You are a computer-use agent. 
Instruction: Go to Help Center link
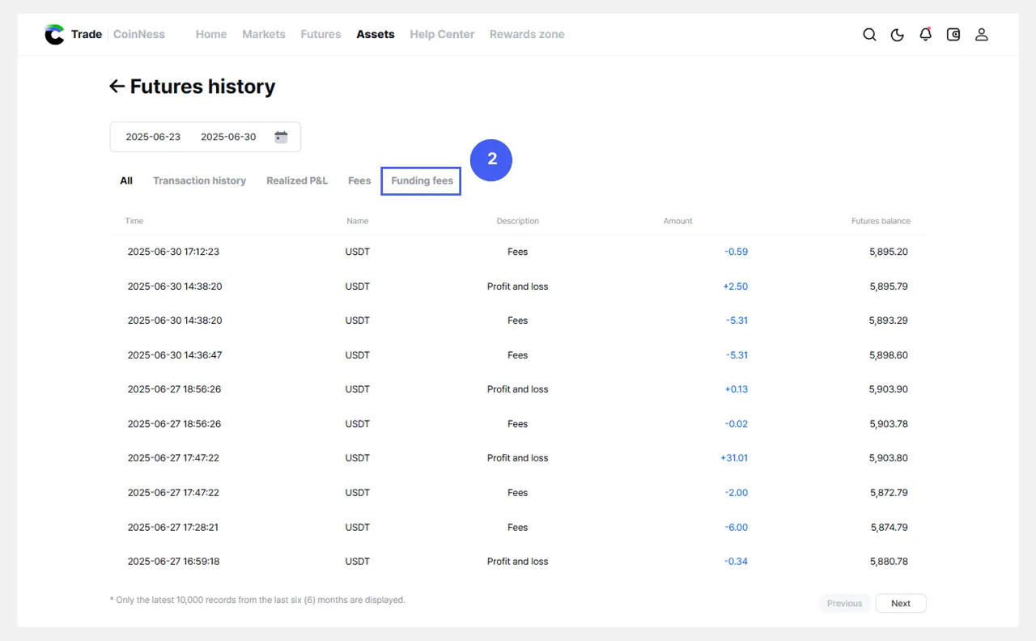pos(442,35)
